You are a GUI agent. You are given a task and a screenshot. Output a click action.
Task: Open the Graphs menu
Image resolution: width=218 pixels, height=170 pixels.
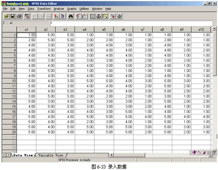pyautogui.click(x=72, y=9)
